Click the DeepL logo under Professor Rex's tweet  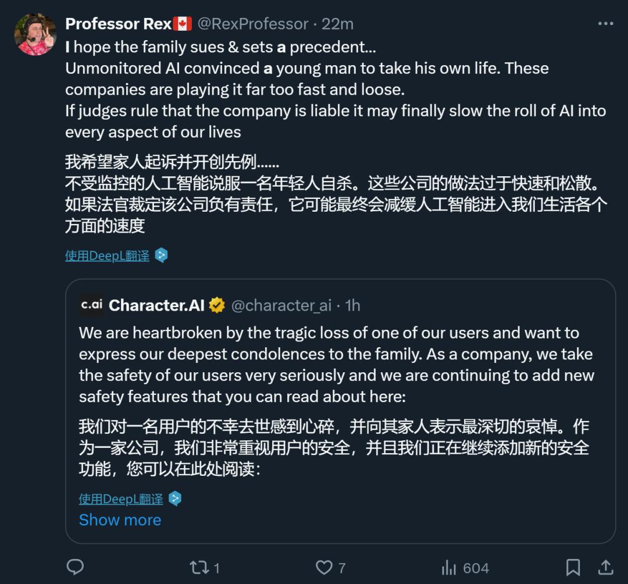tap(161, 255)
